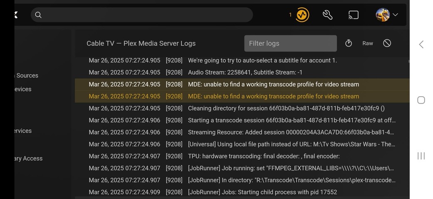Click the magnifier search icon
This screenshot has width=433, height=199.
(x=38, y=15)
